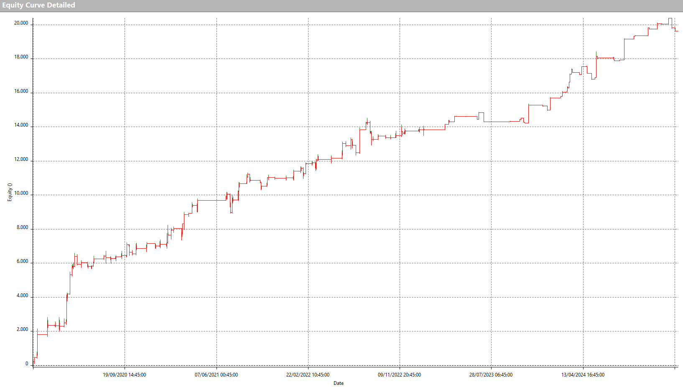
Task: Select the 13/04/2024 16:45:00 date label
Action: [583, 375]
